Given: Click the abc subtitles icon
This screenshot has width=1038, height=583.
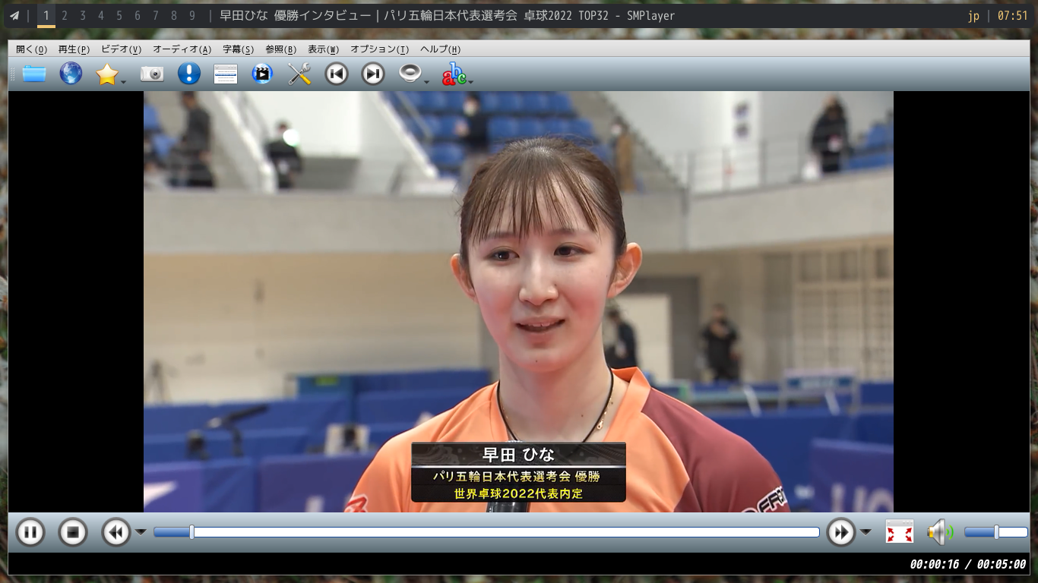Looking at the screenshot, I should 454,74.
